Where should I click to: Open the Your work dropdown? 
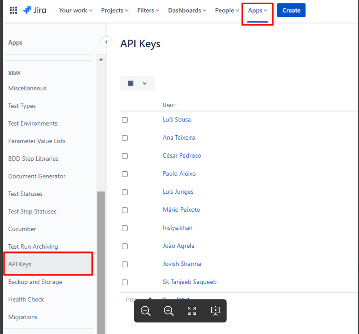[75, 10]
